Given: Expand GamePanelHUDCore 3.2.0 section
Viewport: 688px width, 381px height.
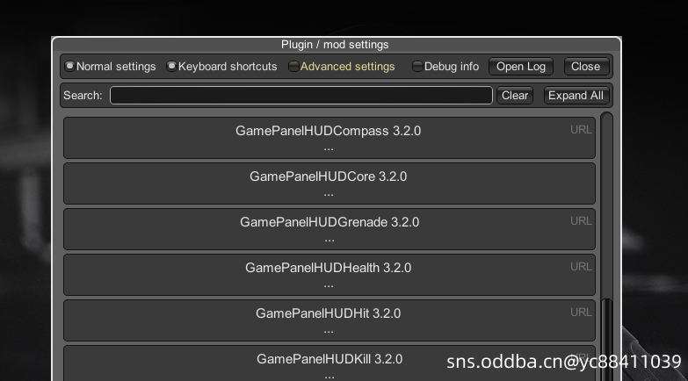Looking at the screenshot, I should (330, 183).
